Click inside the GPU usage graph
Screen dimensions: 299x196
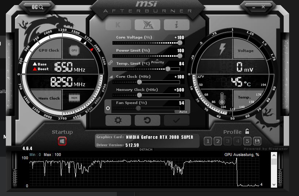[x=144, y=172]
